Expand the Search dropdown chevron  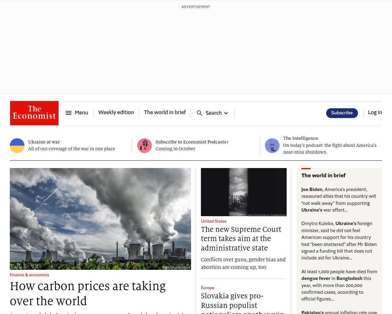pos(226,113)
